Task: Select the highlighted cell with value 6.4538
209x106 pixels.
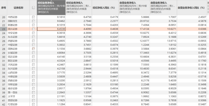Action: coord(51,29)
